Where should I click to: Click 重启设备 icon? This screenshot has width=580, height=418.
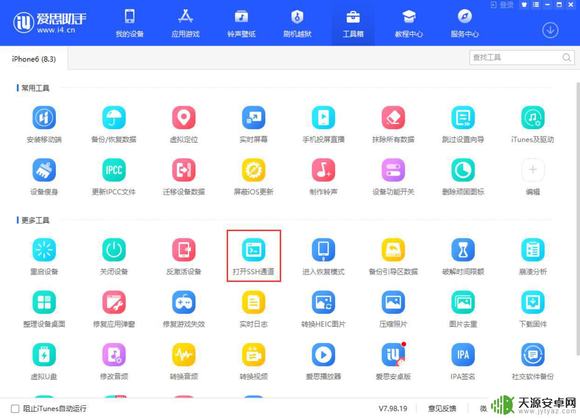44,250
